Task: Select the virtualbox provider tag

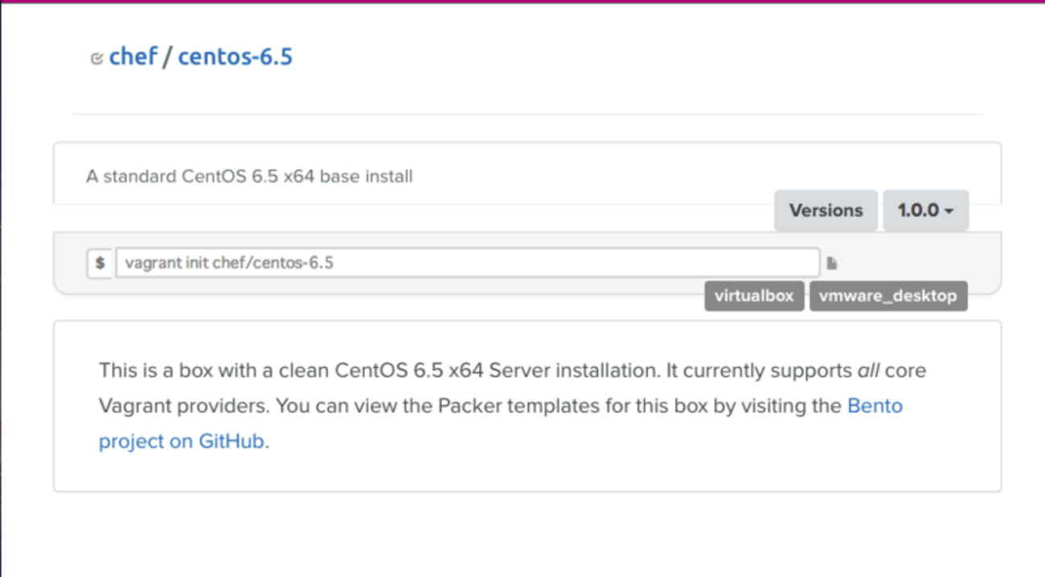Action: [x=754, y=296]
